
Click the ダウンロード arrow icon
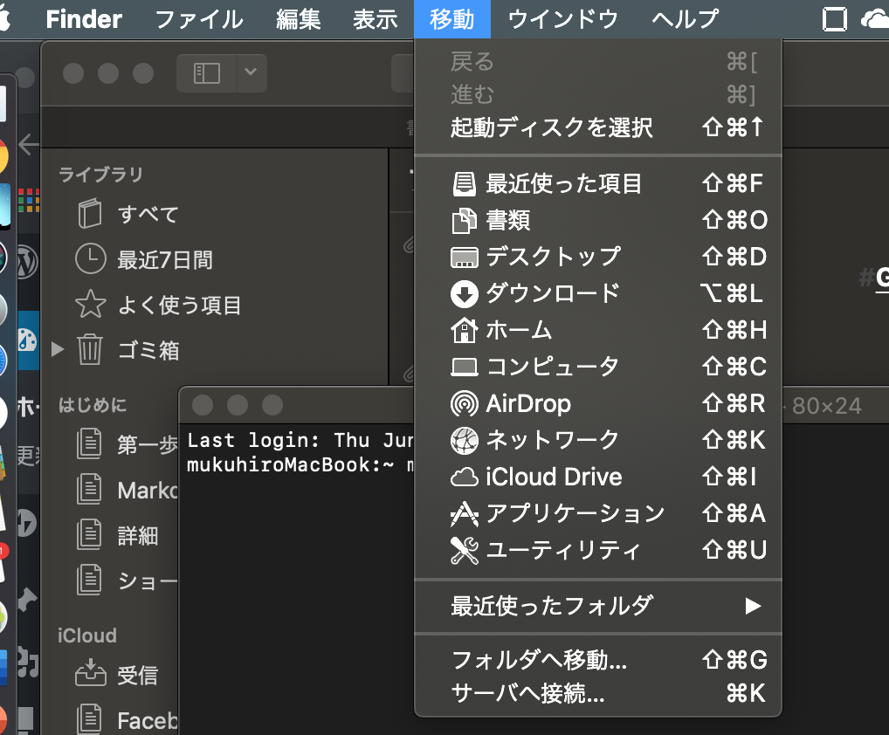tap(464, 294)
